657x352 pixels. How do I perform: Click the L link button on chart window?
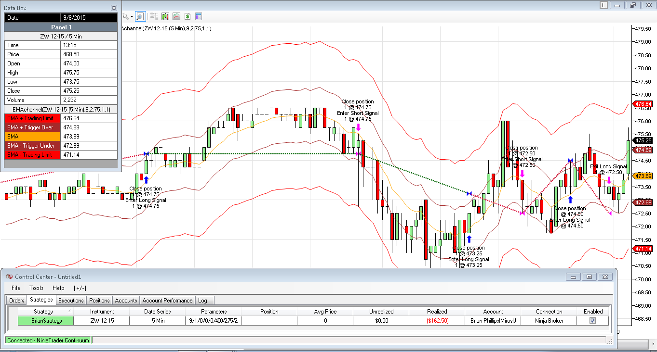604,5
